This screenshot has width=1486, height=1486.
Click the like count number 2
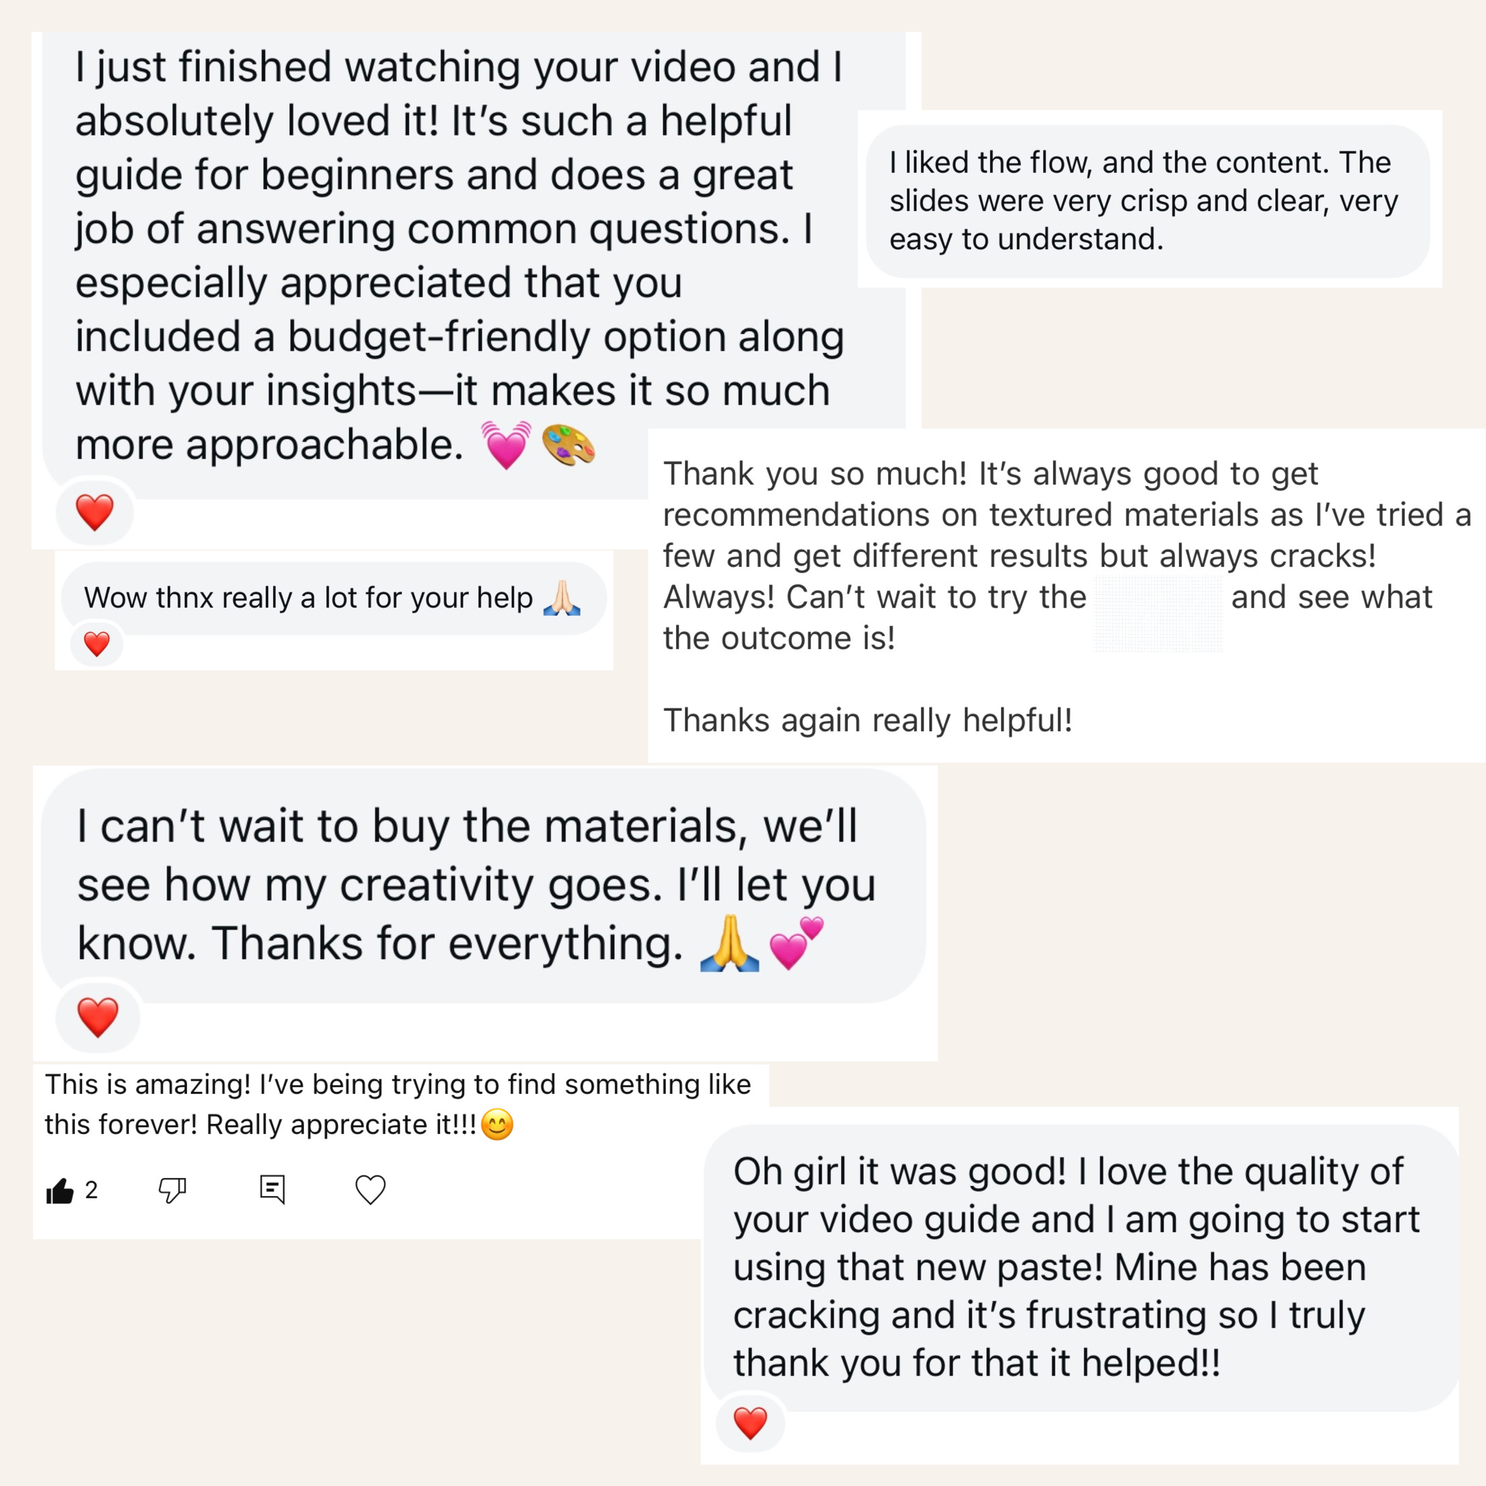(92, 1190)
